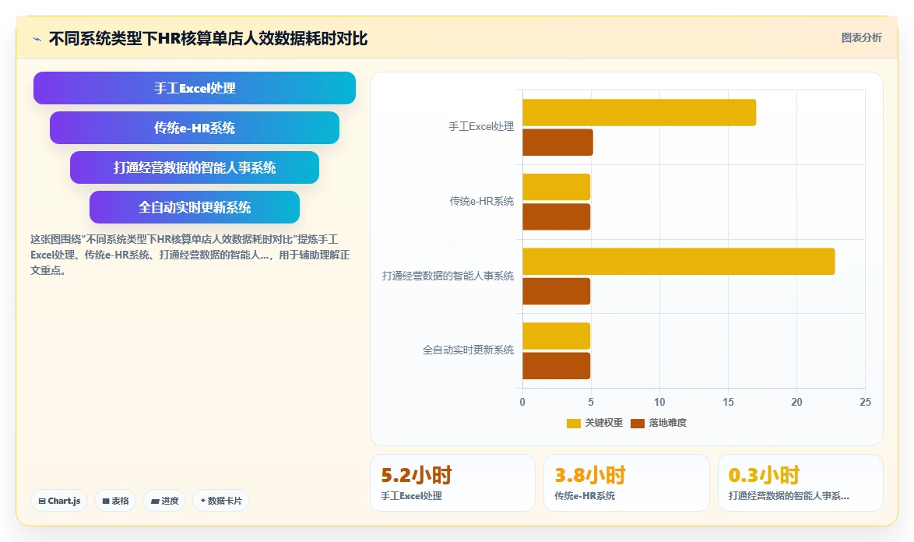Click y-axis label 打通经营数据的智能人事系统 in chart
Viewport: 914px width, 542px height.
click(448, 276)
